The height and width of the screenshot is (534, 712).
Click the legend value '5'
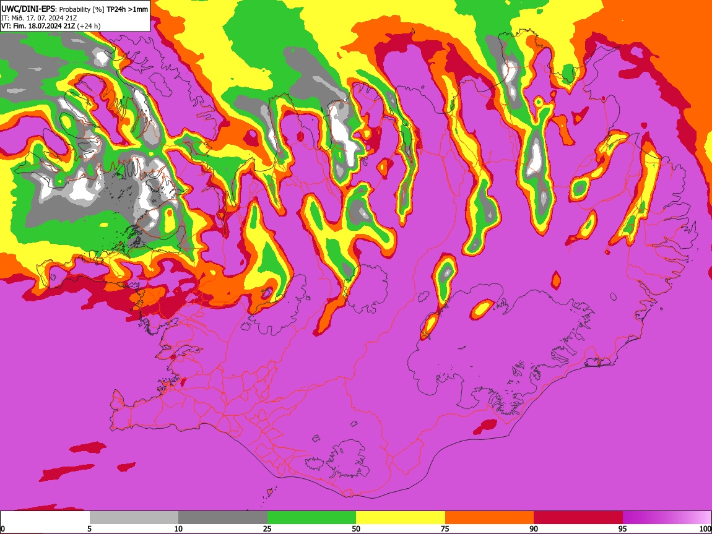[x=89, y=528]
